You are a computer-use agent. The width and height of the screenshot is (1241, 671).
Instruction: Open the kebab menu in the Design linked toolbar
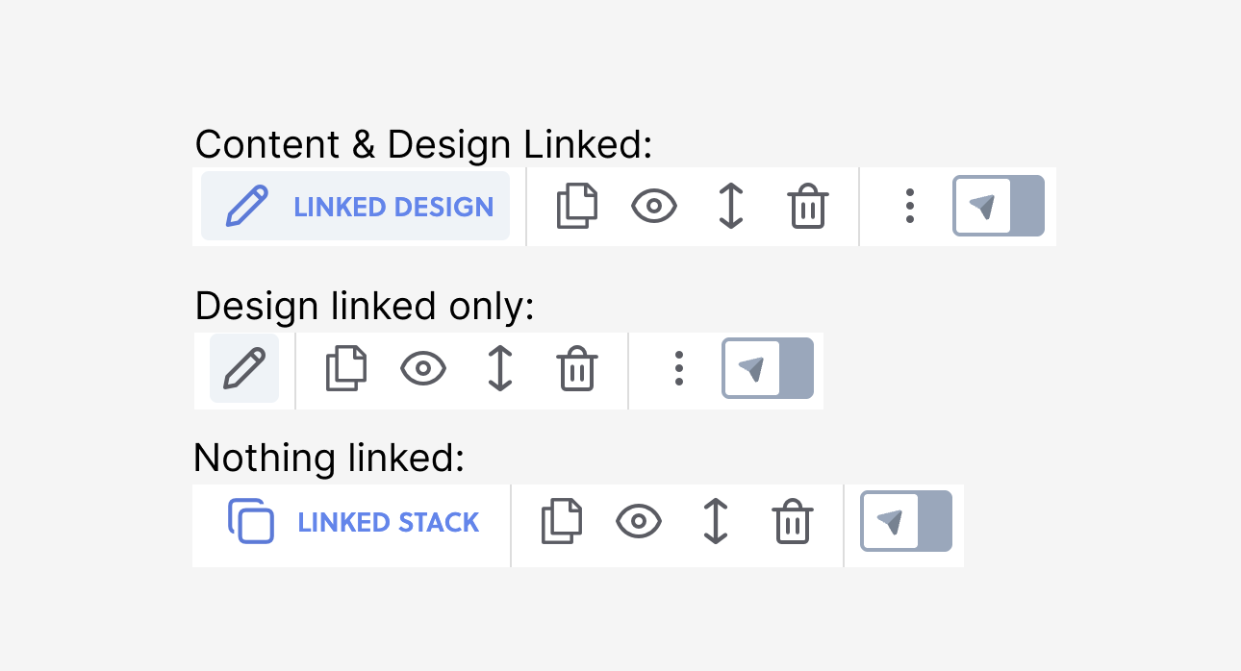pyautogui.click(x=678, y=369)
